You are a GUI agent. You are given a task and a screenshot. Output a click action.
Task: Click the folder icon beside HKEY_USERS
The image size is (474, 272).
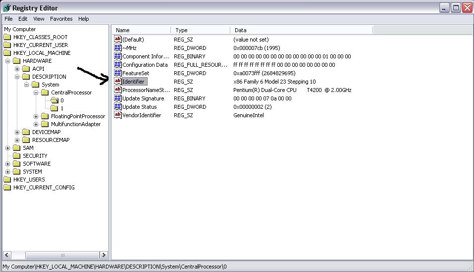(7, 180)
